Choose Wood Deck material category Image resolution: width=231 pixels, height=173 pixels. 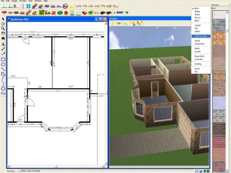click(199, 44)
